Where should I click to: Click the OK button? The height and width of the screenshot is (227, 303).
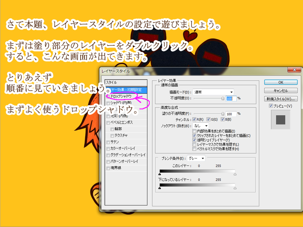pos(281,82)
